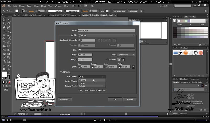The width and height of the screenshot is (210, 123).
Task: Click the Cancel button in New Document
Action: point(130,99)
